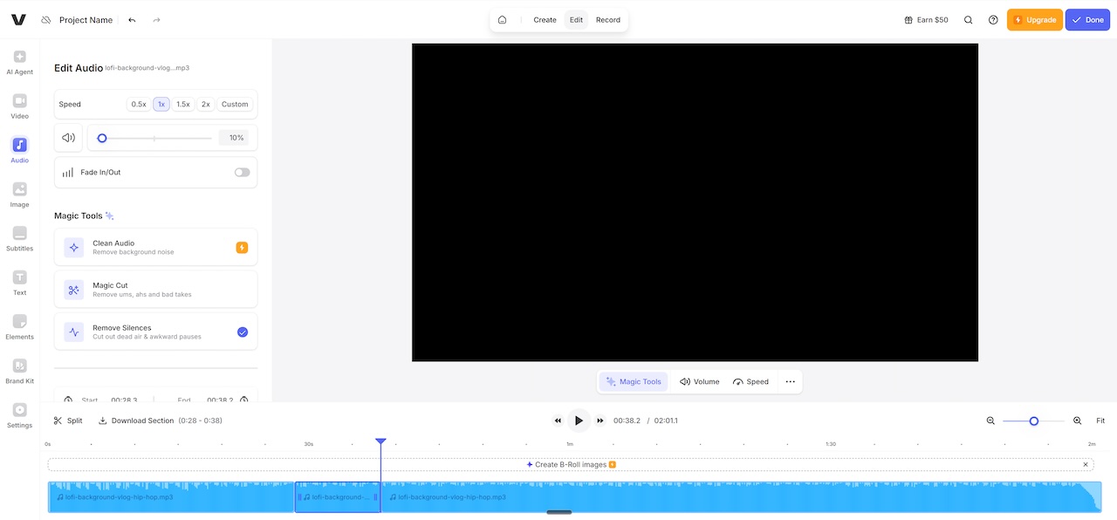Switch to the Record tab
The width and height of the screenshot is (1117, 520).
[x=608, y=19]
